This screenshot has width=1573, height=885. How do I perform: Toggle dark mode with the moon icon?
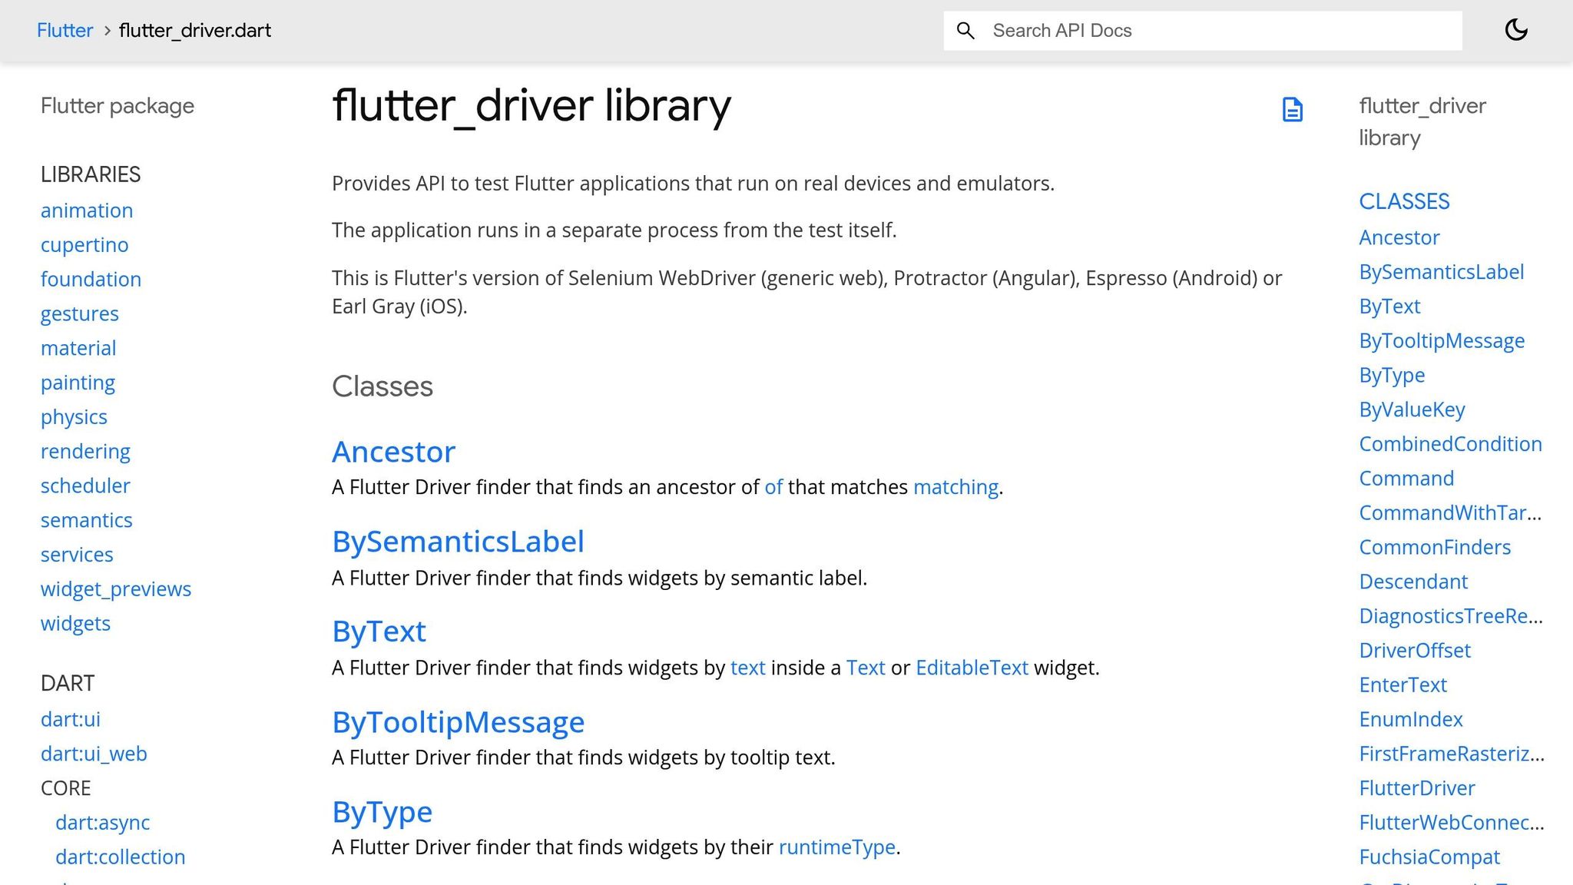(x=1516, y=29)
